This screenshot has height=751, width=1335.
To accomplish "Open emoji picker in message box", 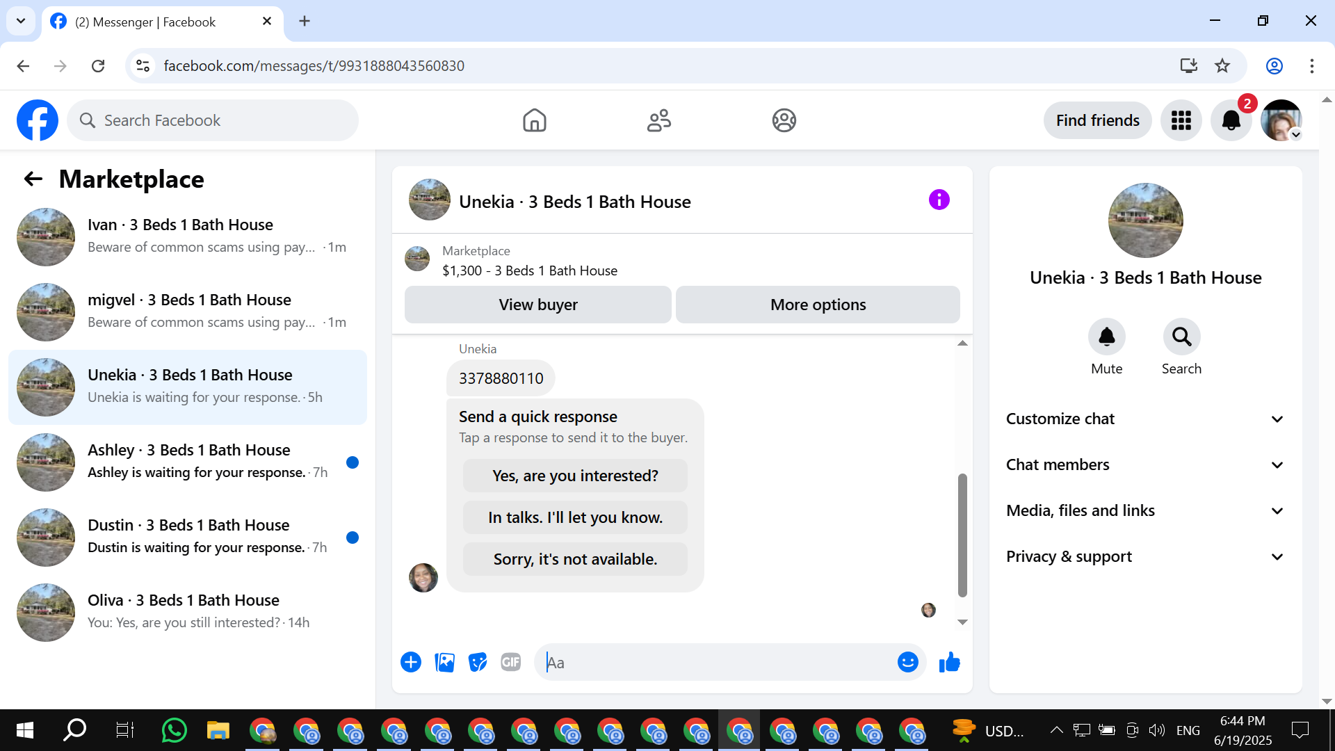I will pos(907,662).
